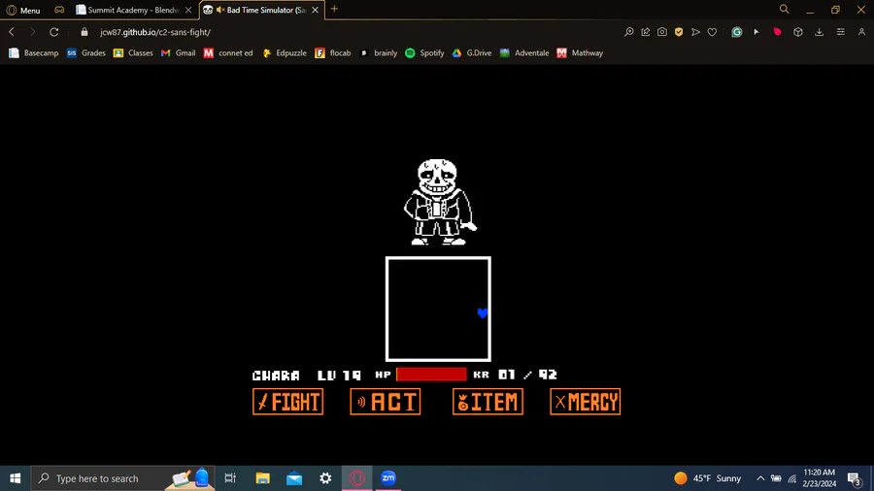Image resolution: width=874 pixels, height=491 pixels.
Task: Open the Edpuzzle bookmark
Action: (285, 53)
